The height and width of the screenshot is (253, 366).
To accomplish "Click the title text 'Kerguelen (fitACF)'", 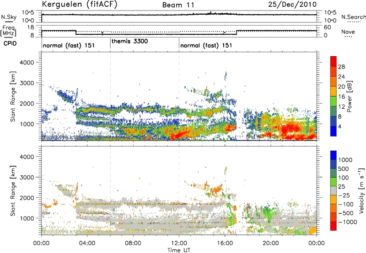I will 79,4.
